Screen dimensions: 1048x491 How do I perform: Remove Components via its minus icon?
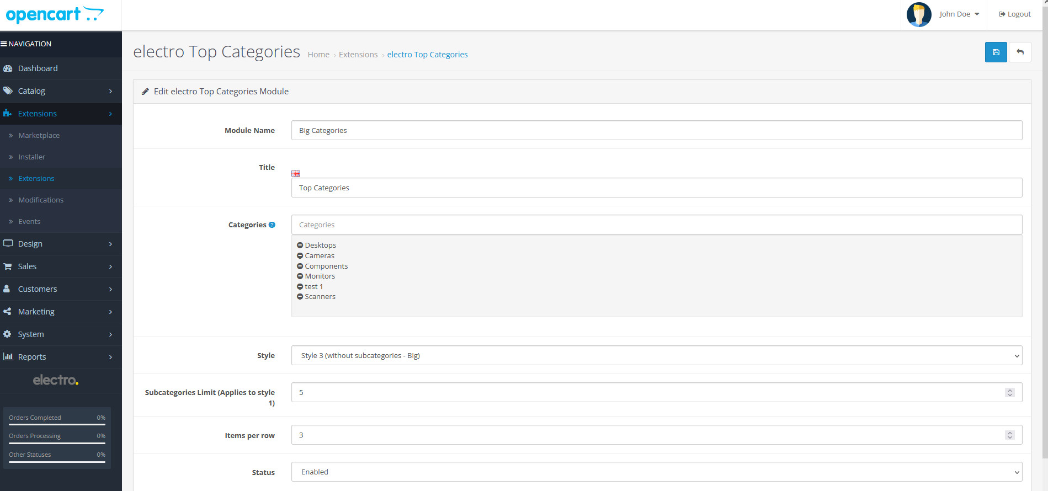[300, 266]
